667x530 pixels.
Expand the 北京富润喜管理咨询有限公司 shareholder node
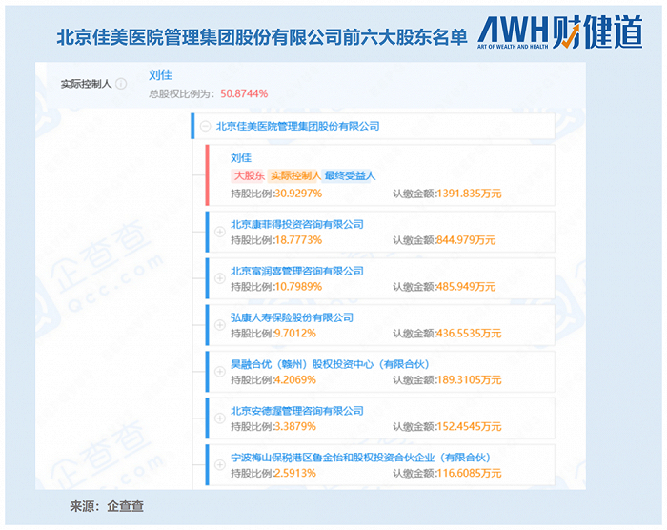tap(219, 278)
